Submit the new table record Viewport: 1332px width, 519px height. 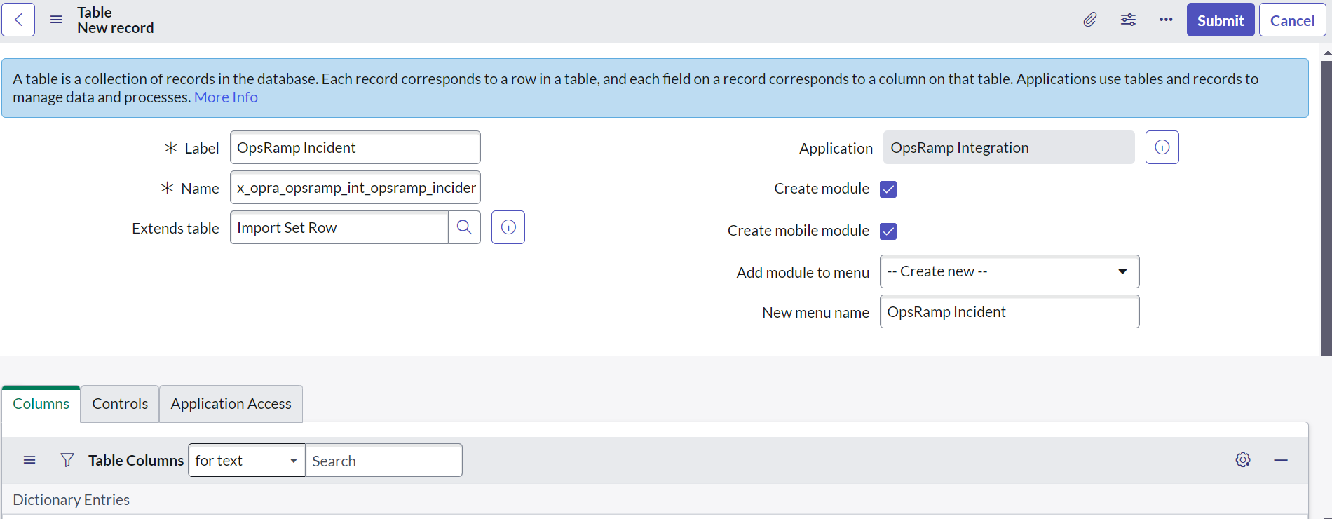click(x=1221, y=20)
